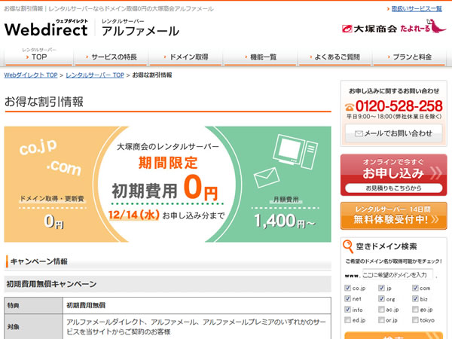Enable the ed.jp domain checkbox
452x339 pixels.
[x=347, y=320]
